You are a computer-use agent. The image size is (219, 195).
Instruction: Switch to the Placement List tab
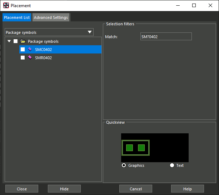coord(17,17)
